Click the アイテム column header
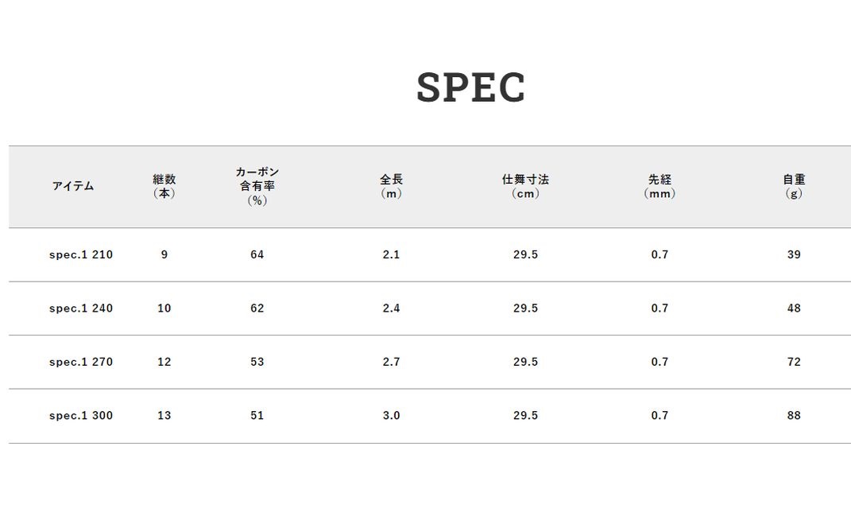The image size is (851, 516). 73,186
